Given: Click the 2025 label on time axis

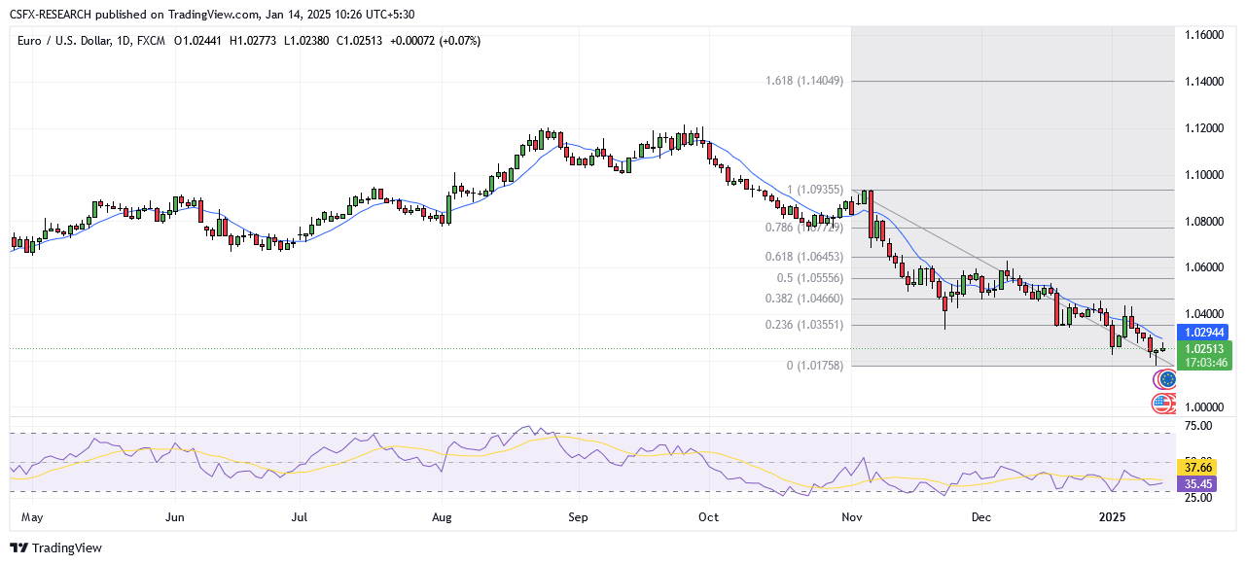Looking at the screenshot, I should [x=1111, y=517].
